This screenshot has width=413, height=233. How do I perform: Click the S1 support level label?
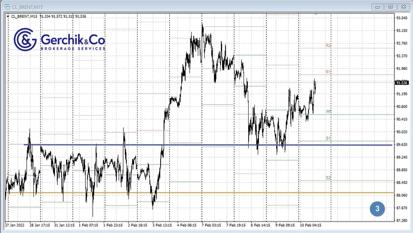328,139
